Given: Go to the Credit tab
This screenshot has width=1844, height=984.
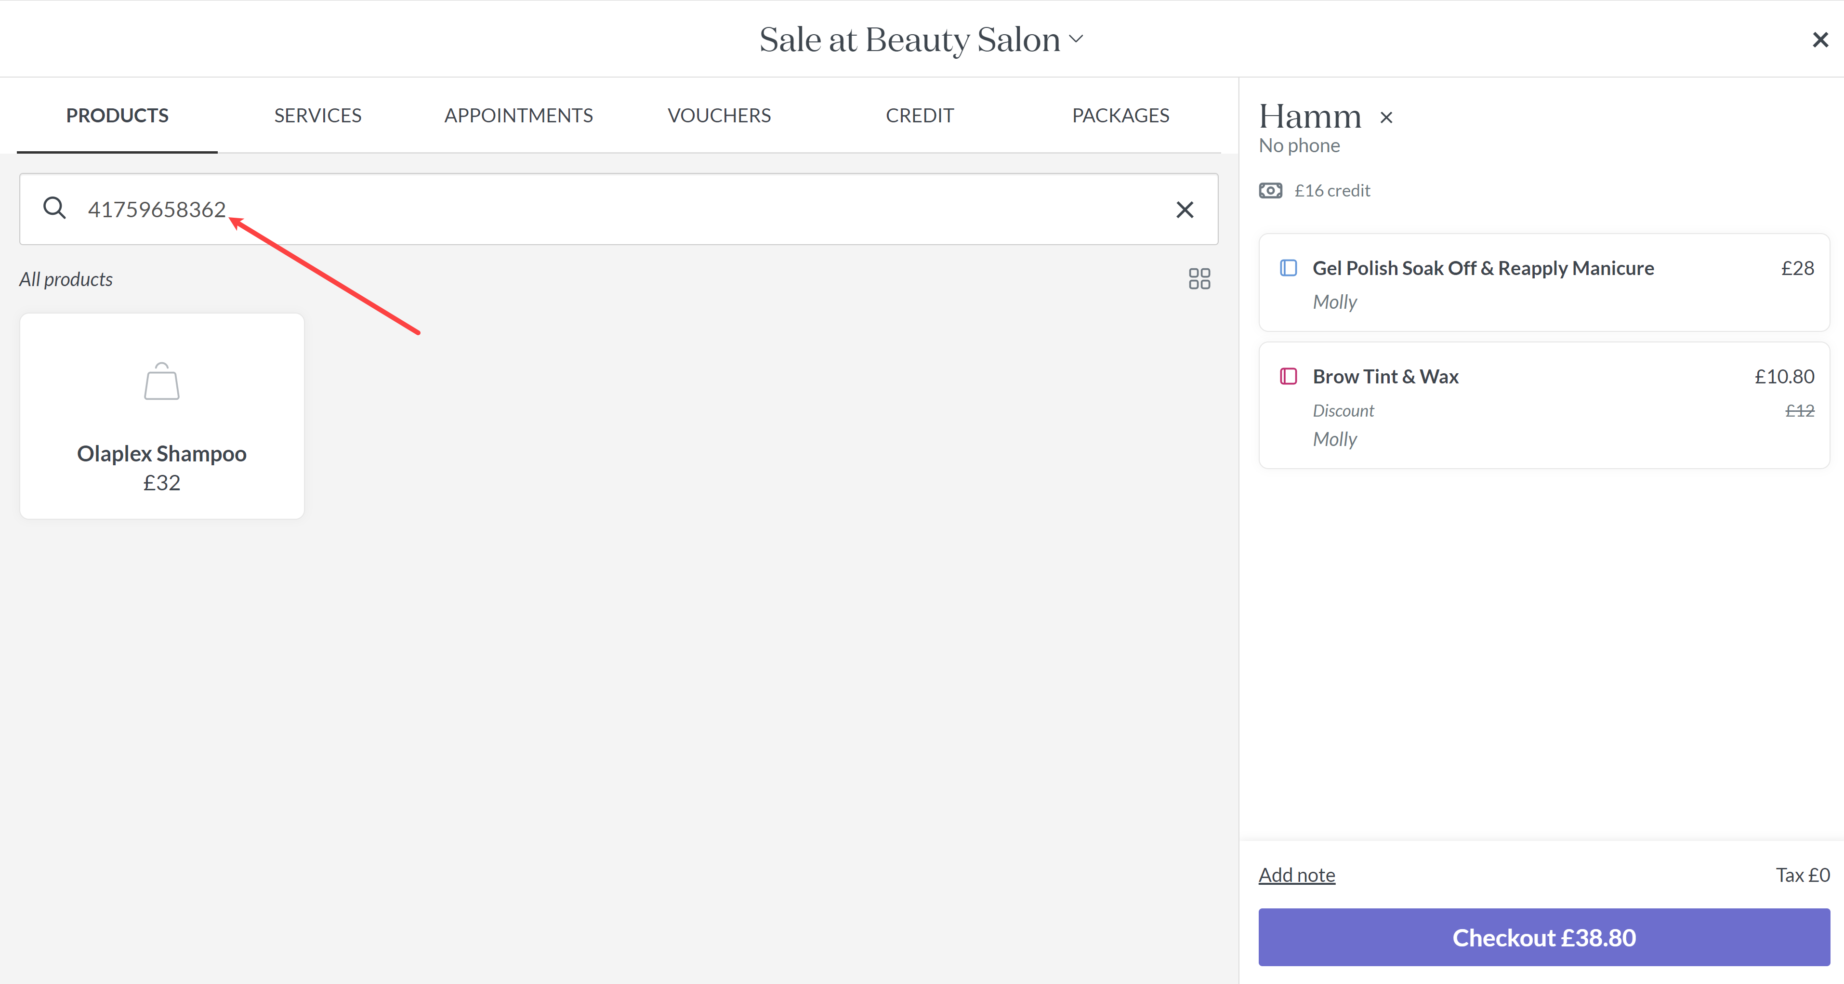Looking at the screenshot, I should (x=920, y=115).
